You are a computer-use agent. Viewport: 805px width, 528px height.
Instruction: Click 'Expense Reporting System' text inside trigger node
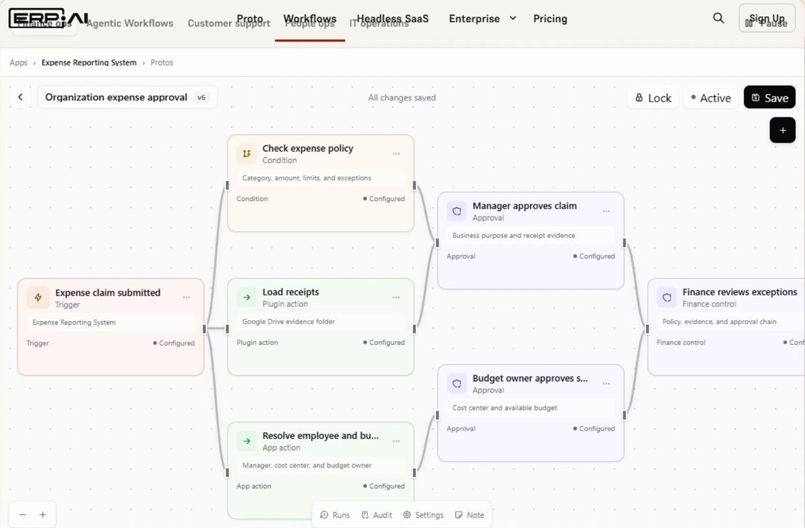pos(74,322)
